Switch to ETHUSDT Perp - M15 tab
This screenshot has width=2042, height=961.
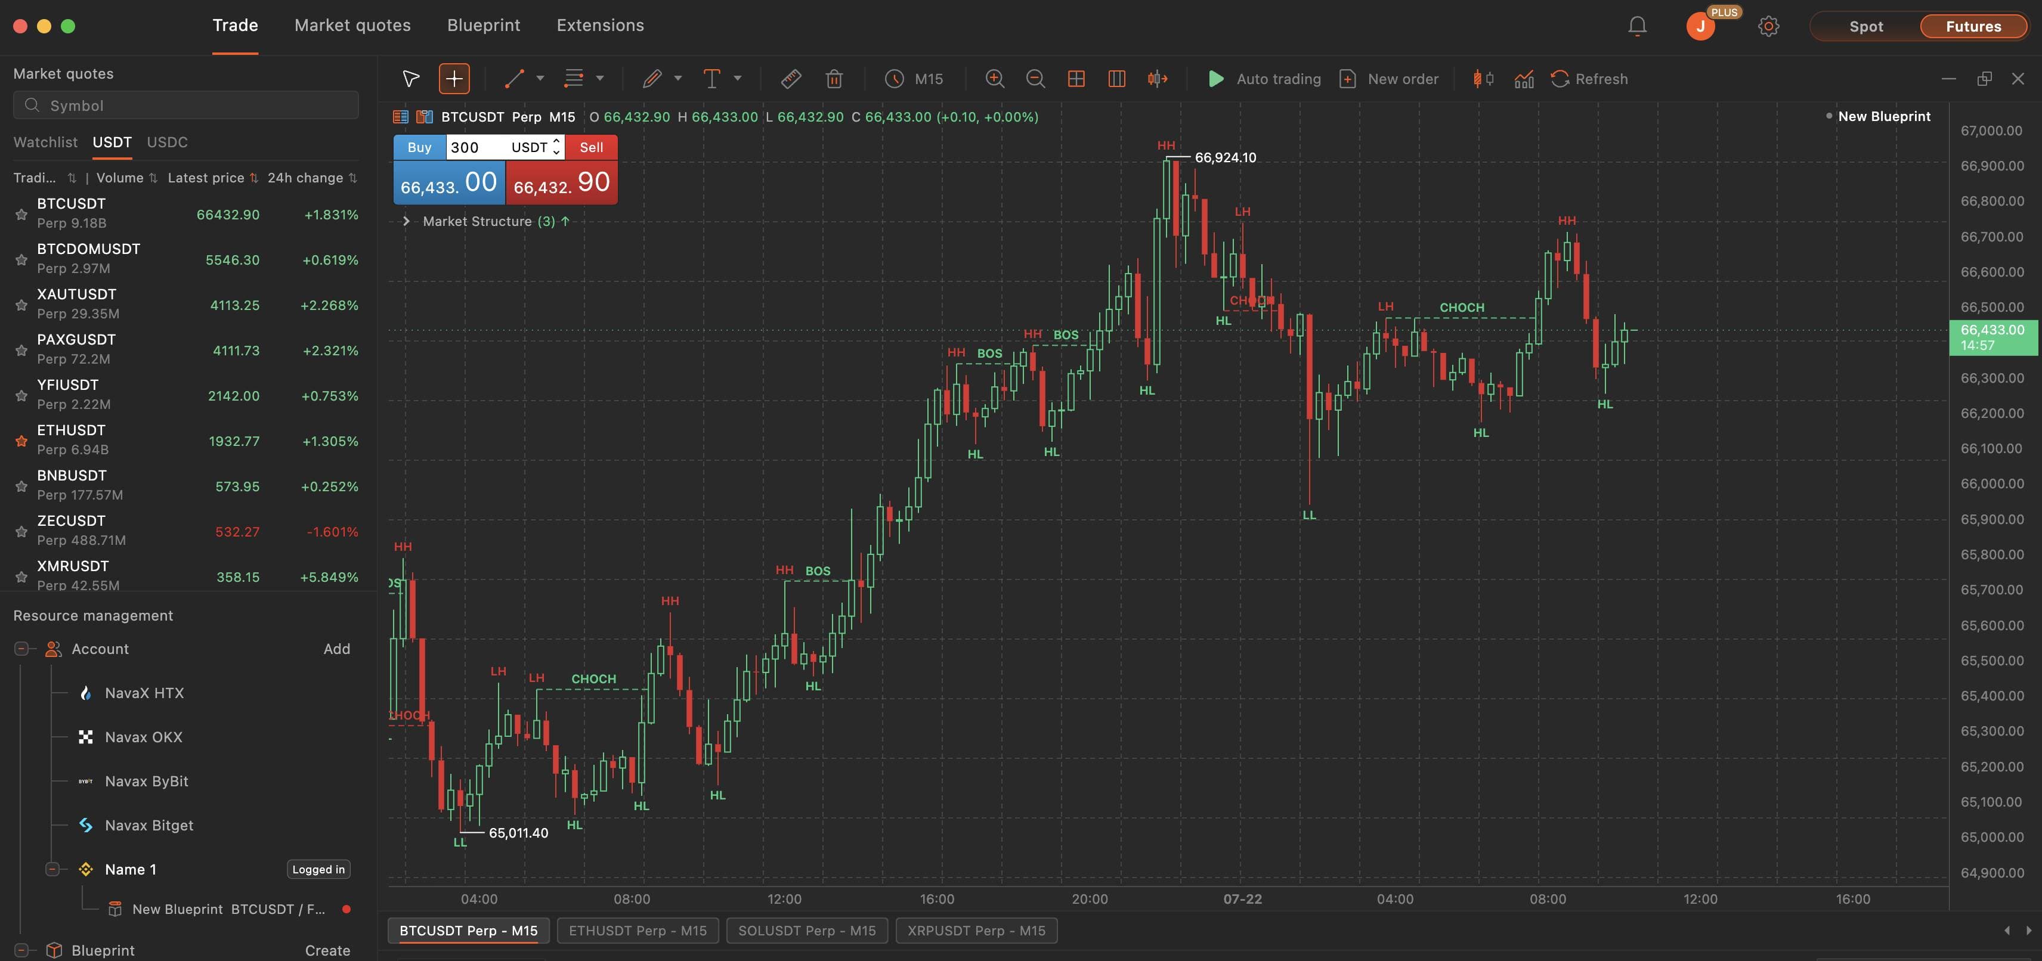[638, 930]
